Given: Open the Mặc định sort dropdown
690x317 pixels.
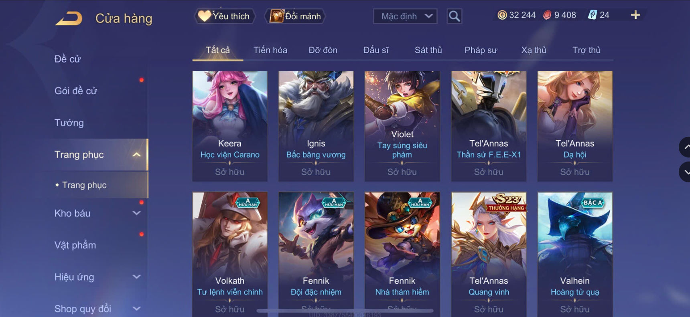Looking at the screenshot, I should 405,16.
